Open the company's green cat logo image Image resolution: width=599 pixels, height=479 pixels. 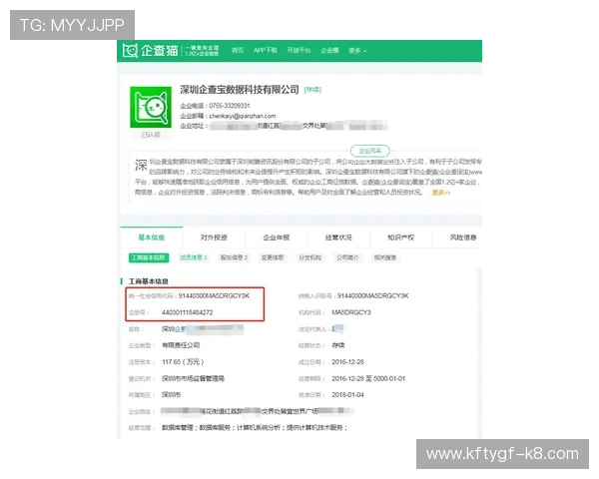point(151,108)
